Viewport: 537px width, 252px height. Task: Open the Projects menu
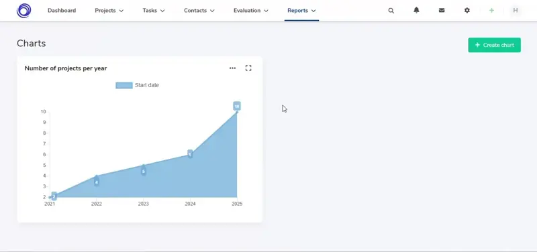[x=109, y=11]
